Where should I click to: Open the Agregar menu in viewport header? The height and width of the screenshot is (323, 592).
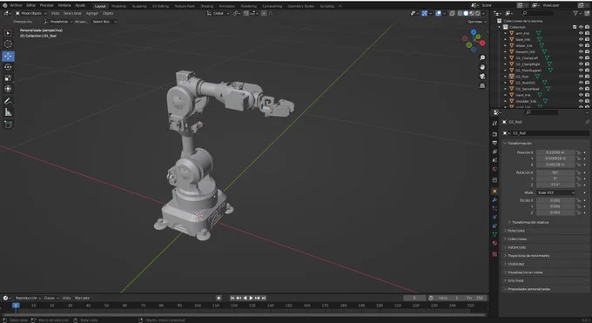(91, 13)
